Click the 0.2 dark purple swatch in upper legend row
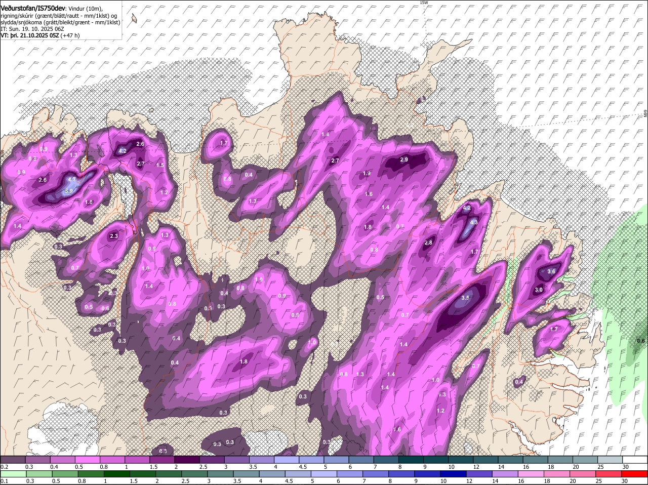648x485 pixels. [x=13, y=460]
